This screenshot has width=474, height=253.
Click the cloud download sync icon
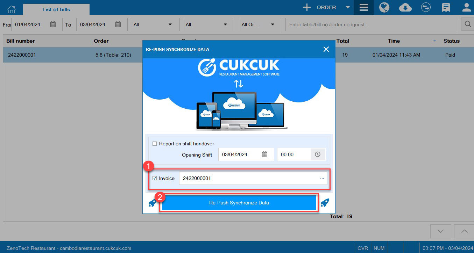(x=405, y=7)
